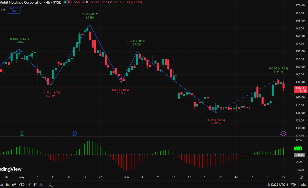308x188 pixels.
Task: Click the 155.68 (+13.71) pivot high label
Action: (19, 39)
